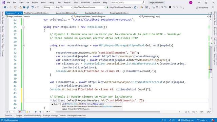
Task: Open the Extensions menu
Action: [85, 2]
